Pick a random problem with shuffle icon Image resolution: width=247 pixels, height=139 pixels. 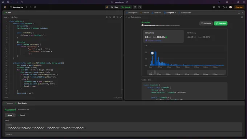[x=35, y=7]
